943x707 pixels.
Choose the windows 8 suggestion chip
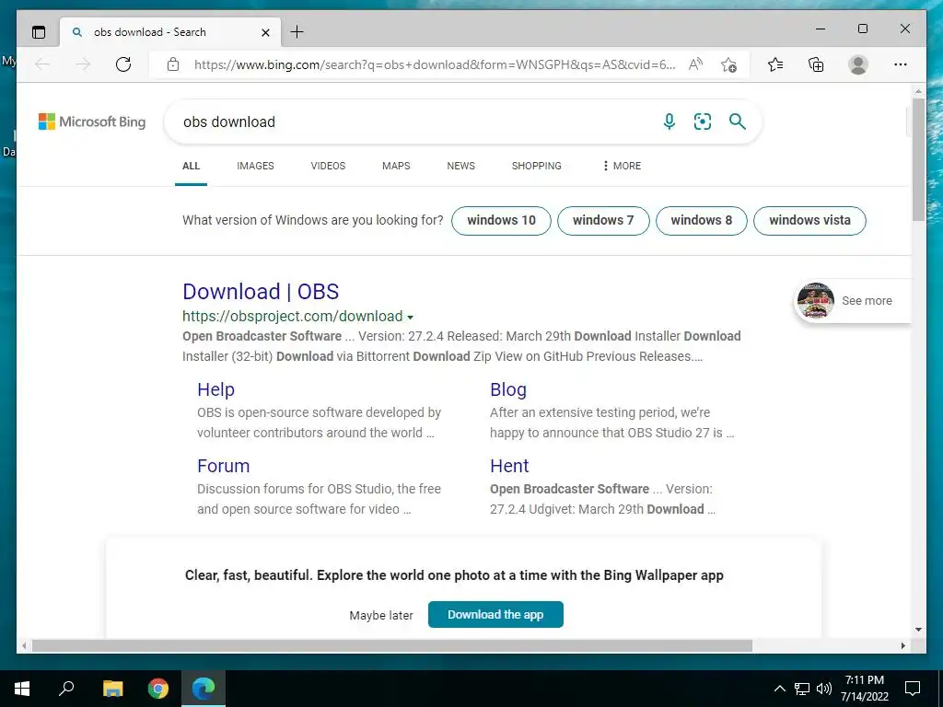(701, 221)
